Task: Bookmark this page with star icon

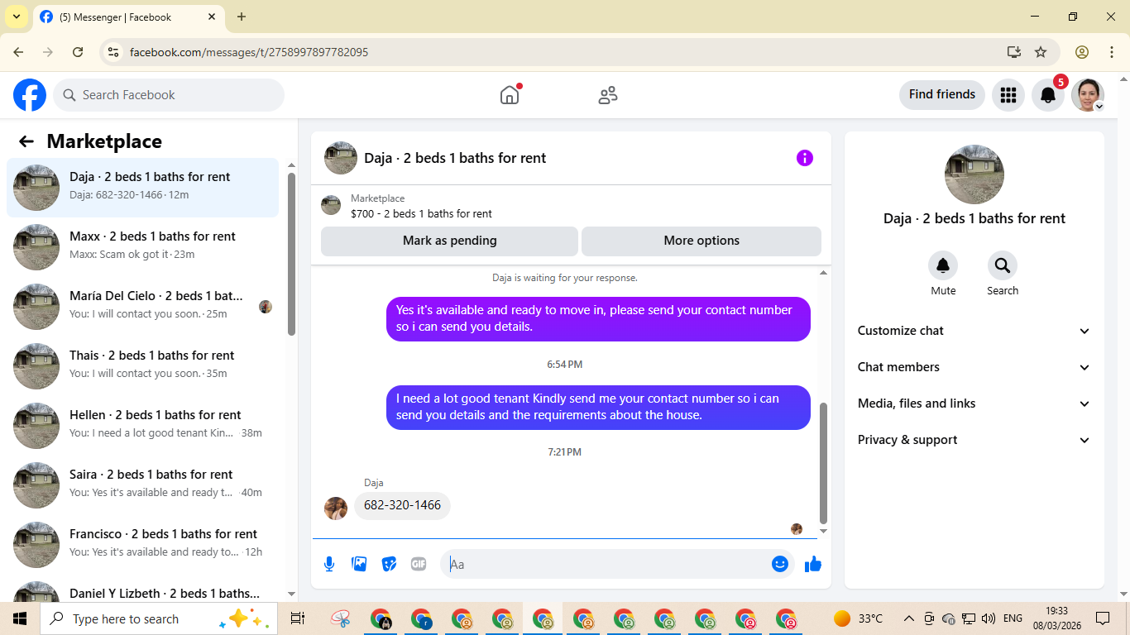Action: pyautogui.click(x=1041, y=52)
